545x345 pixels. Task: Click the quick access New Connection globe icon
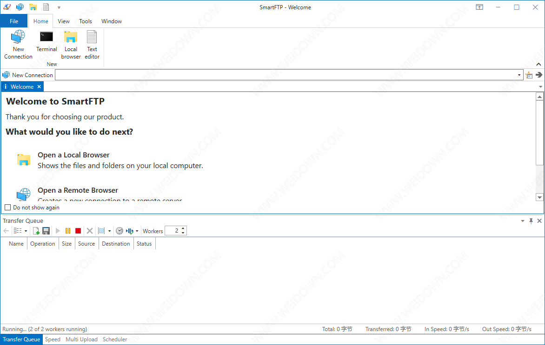[20, 7]
